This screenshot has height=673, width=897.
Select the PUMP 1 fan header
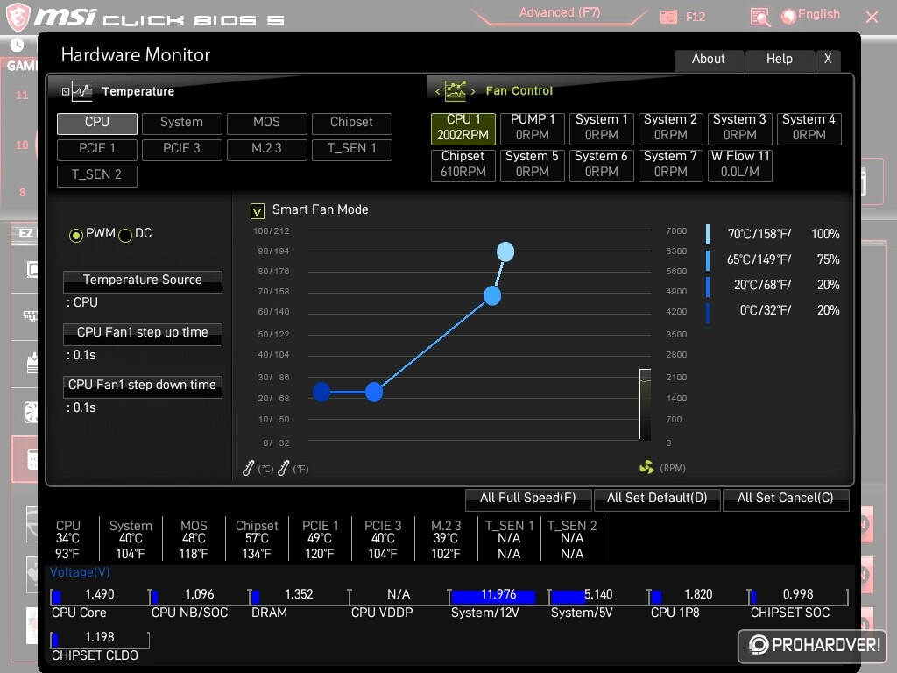click(x=533, y=128)
